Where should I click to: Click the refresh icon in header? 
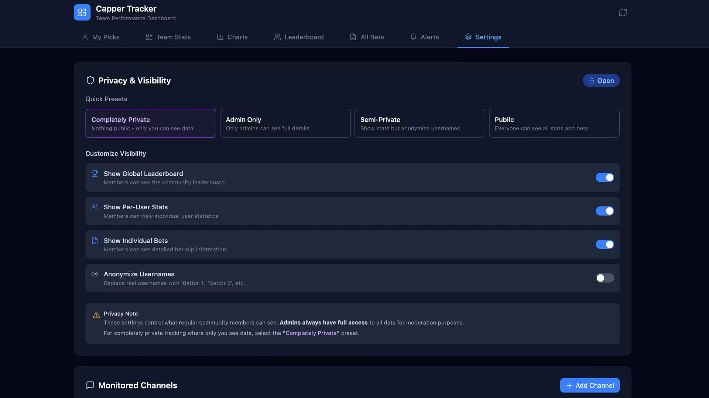click(623, 13)
